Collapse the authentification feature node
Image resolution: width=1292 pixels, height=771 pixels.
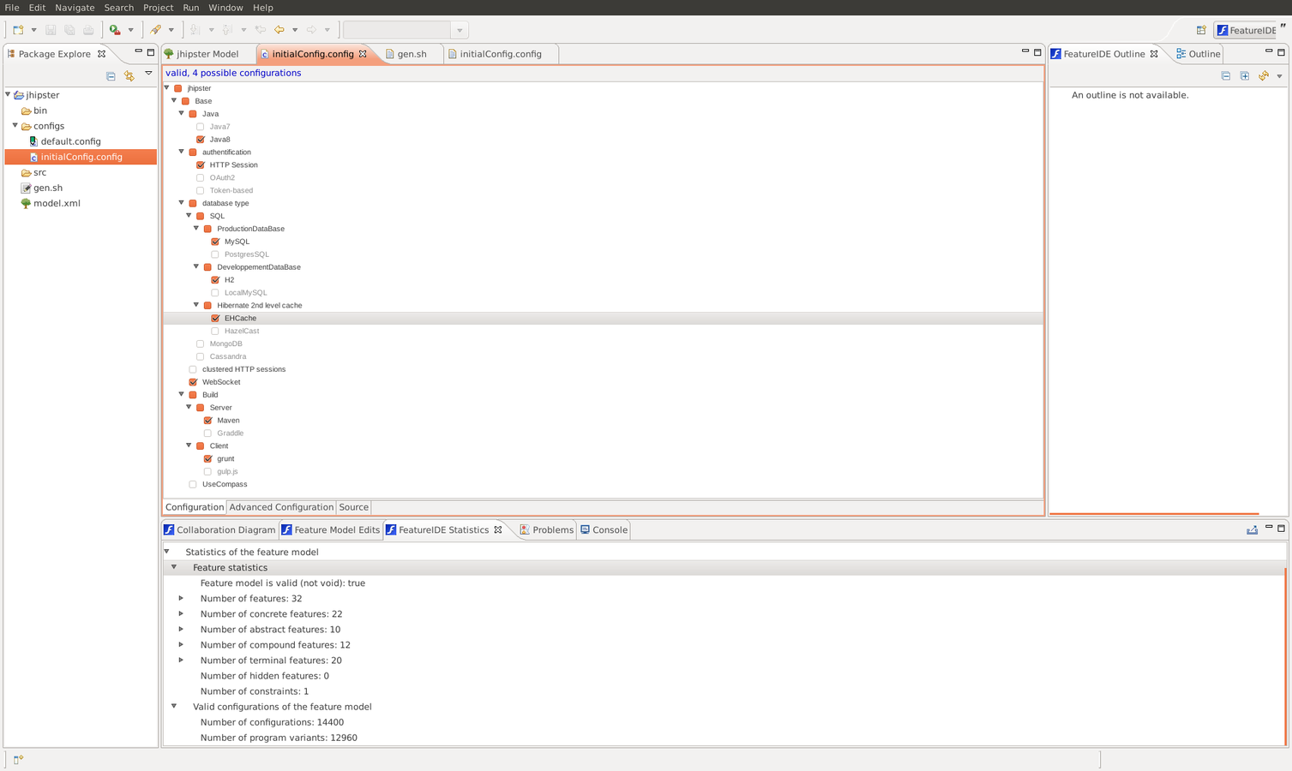(x=182, y=152)
